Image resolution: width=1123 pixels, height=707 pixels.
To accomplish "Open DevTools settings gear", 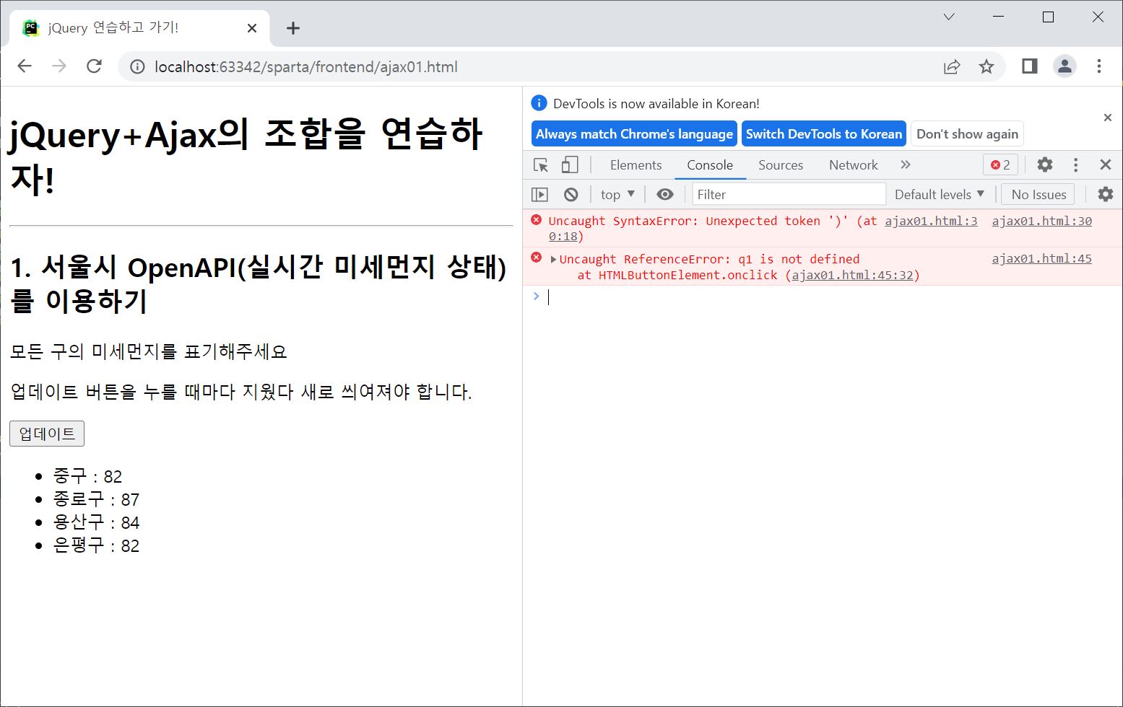I will pyautogui.click(x=1045, y=165).
